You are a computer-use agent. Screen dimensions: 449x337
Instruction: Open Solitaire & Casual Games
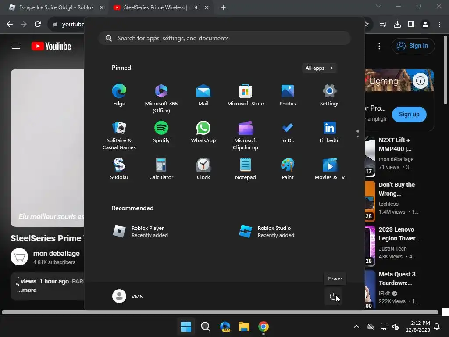pos(119,136)
